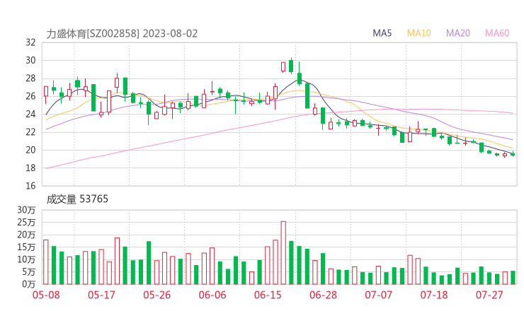This screenshot has height=311, width=524.
Task: Click the chart title 力盛体育[SZ002858] 2023-08-02
Action: coord(122,34)
